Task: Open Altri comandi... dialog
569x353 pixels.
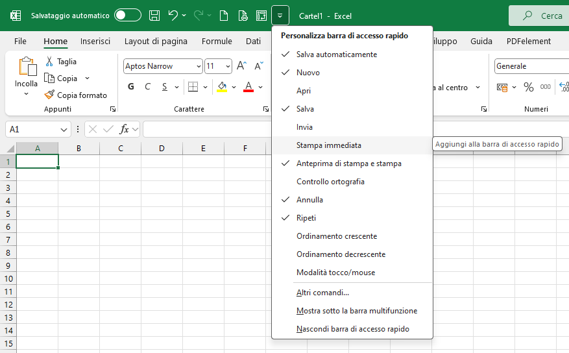Action: 352,293
